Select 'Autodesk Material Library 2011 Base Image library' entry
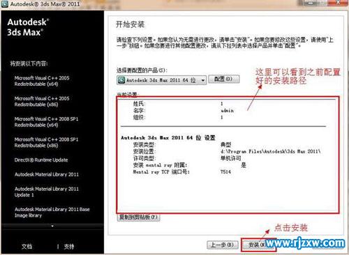Viewport: 349px width, 255px height. [x=52, y=212]
